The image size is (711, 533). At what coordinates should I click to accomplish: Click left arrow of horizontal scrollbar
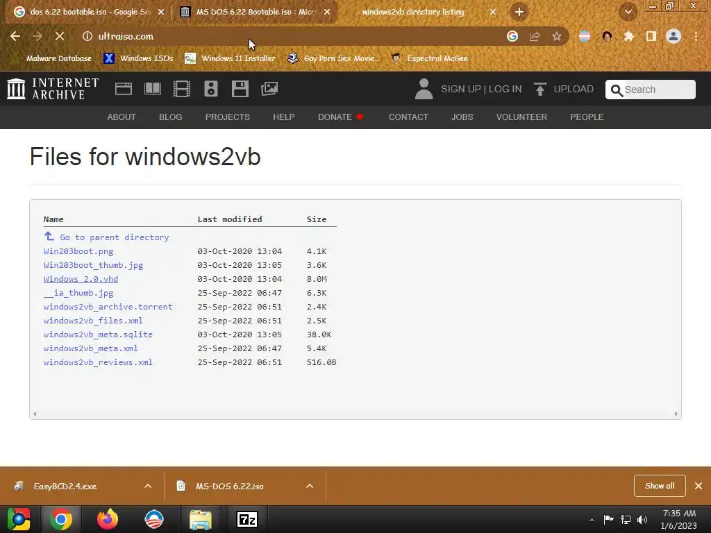coord(35,414)
